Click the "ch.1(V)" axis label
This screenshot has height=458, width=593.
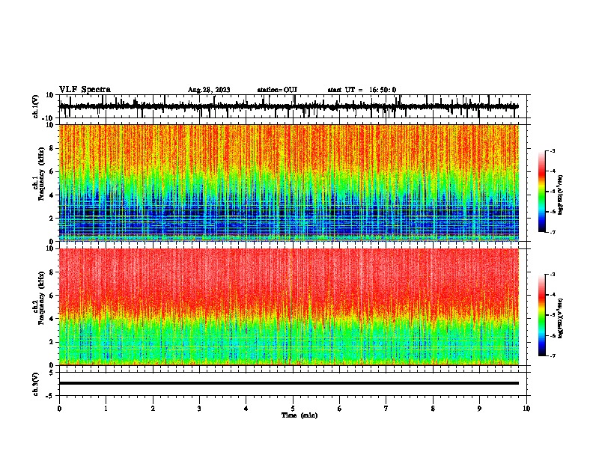coord(35,106)
